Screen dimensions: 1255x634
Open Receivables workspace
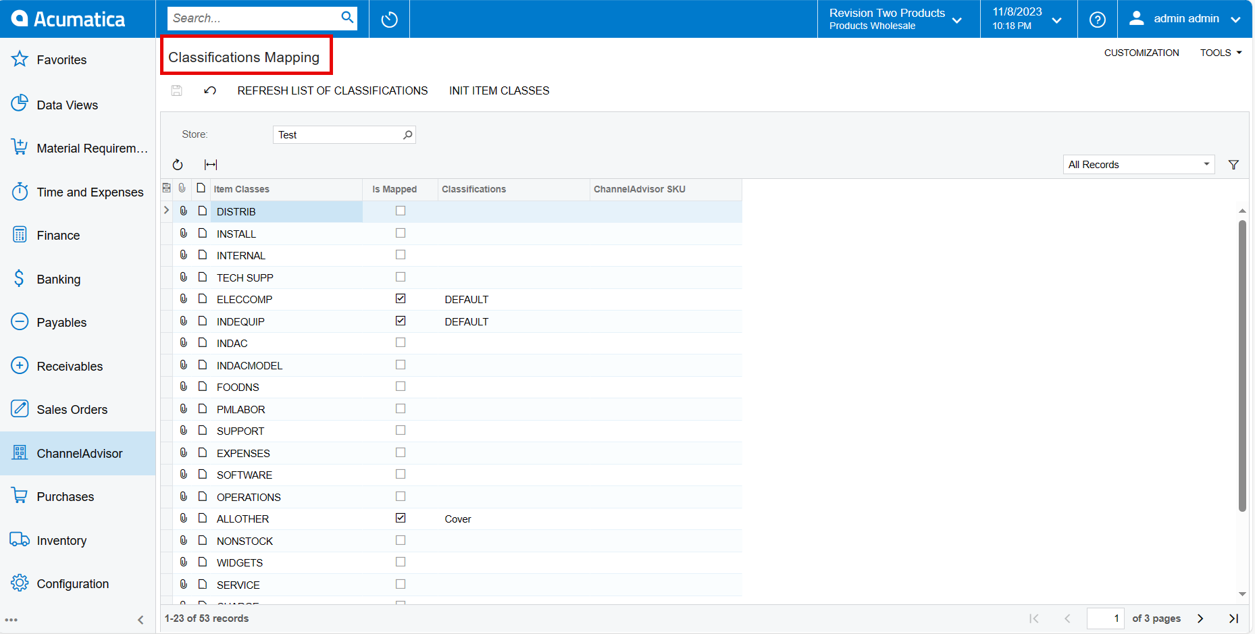click(x=78, y=366)
